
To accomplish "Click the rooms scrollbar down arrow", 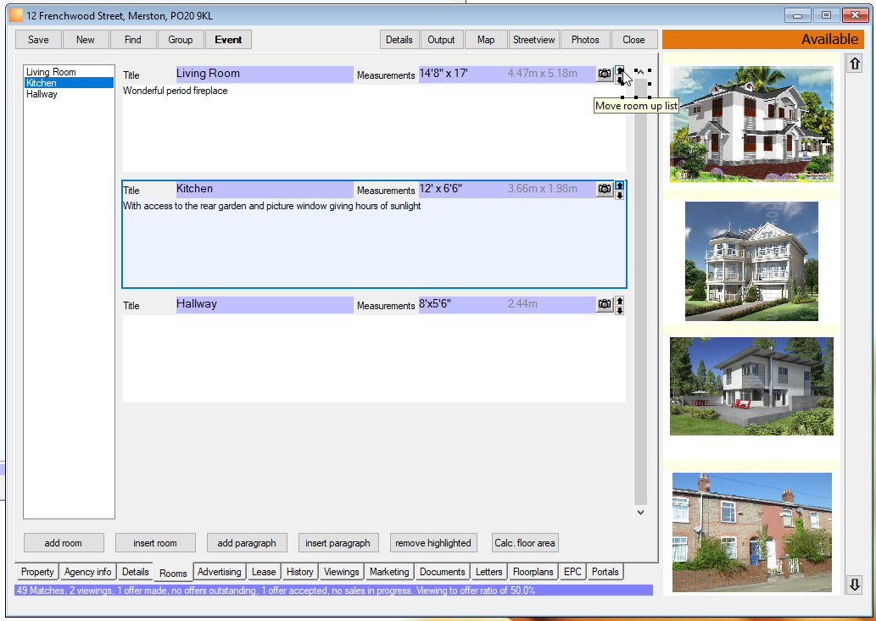I will tap(641, 513).
